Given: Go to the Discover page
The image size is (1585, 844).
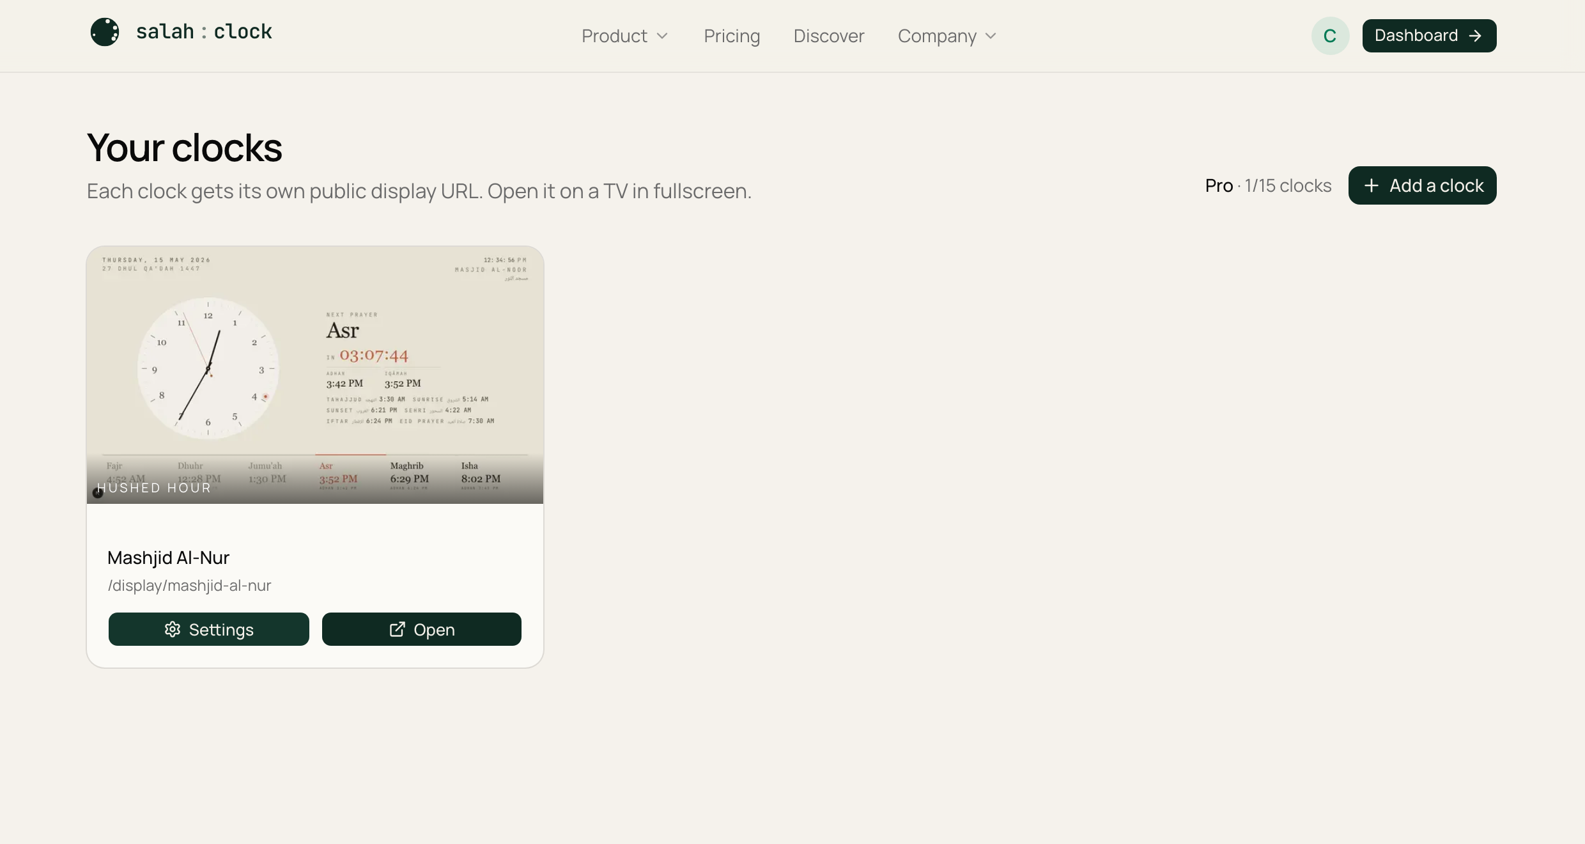Looking at the screenshot, I should [828, 36].
